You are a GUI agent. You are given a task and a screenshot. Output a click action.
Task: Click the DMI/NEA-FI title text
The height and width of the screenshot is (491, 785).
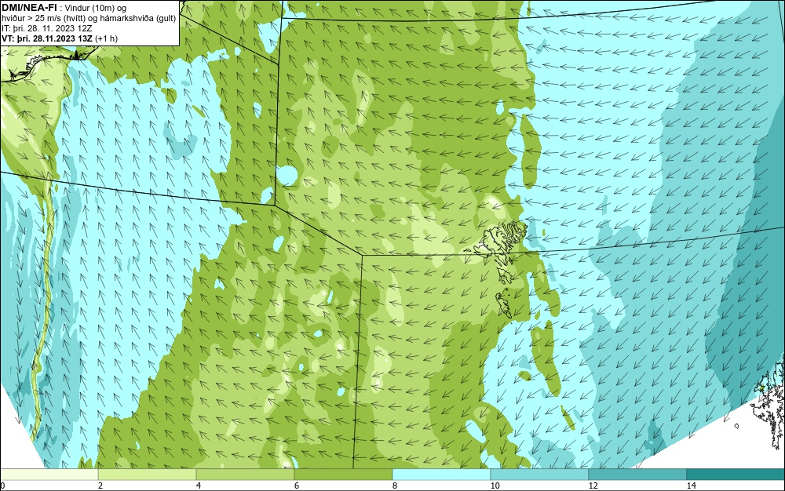[28, 8]
